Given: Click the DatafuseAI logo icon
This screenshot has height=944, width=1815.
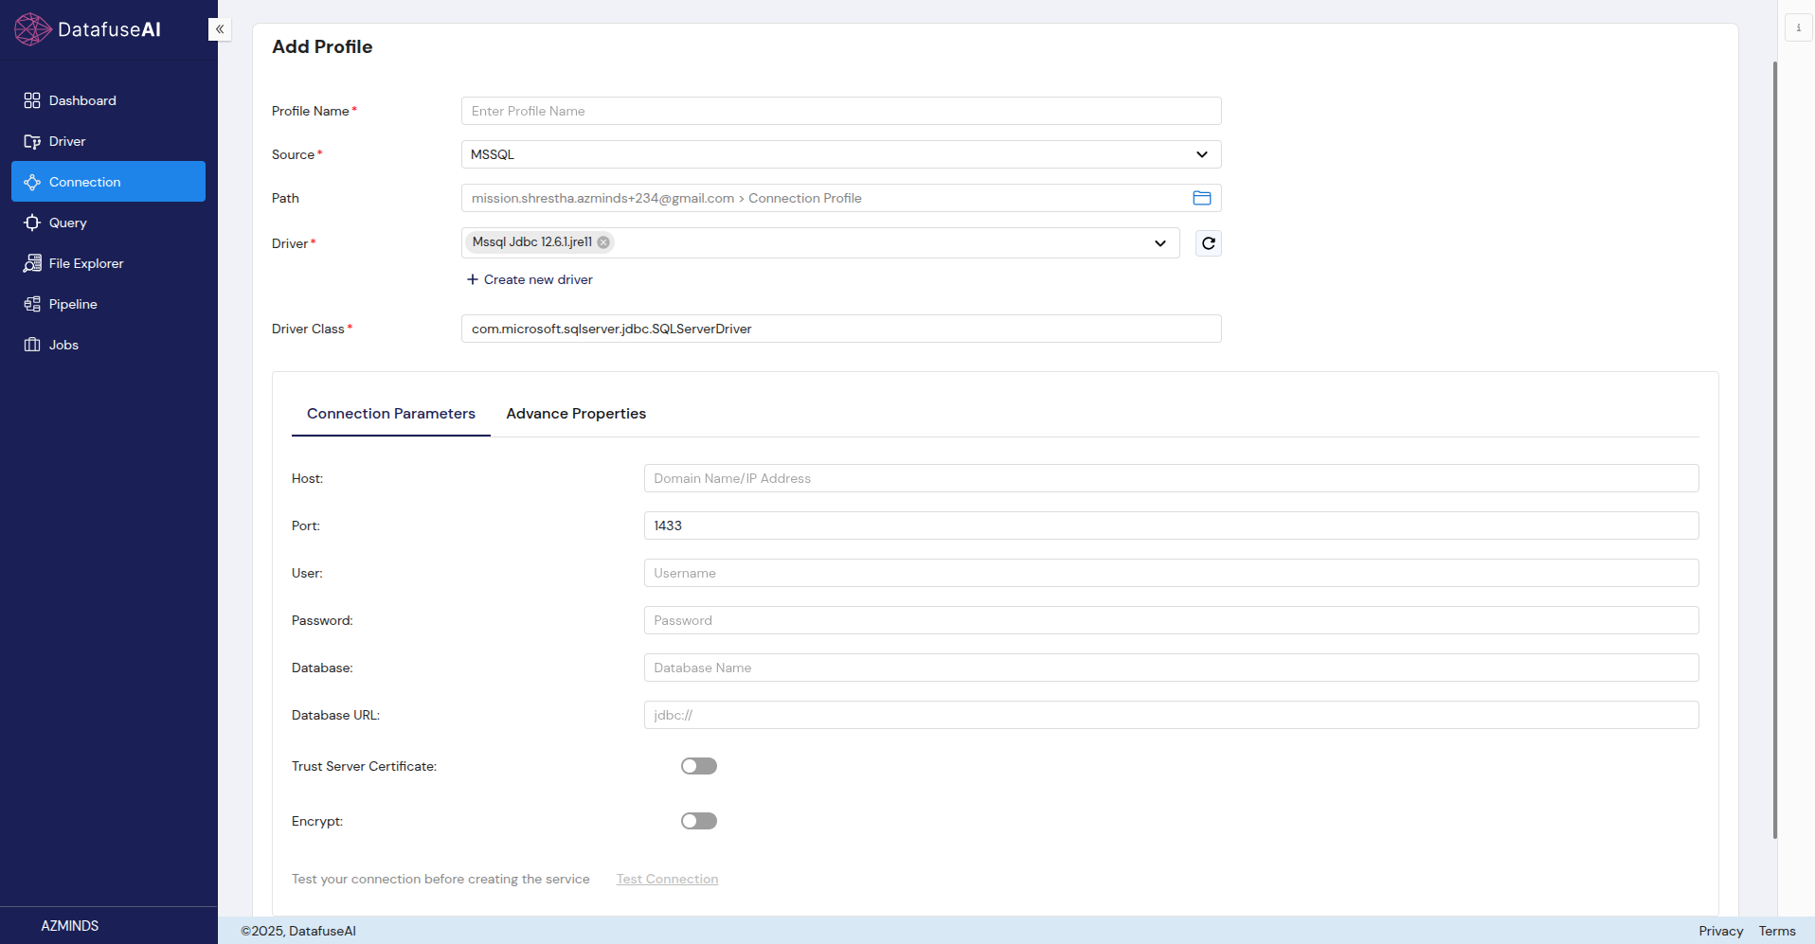Looking at the screenshot, I should pos(32,29).
